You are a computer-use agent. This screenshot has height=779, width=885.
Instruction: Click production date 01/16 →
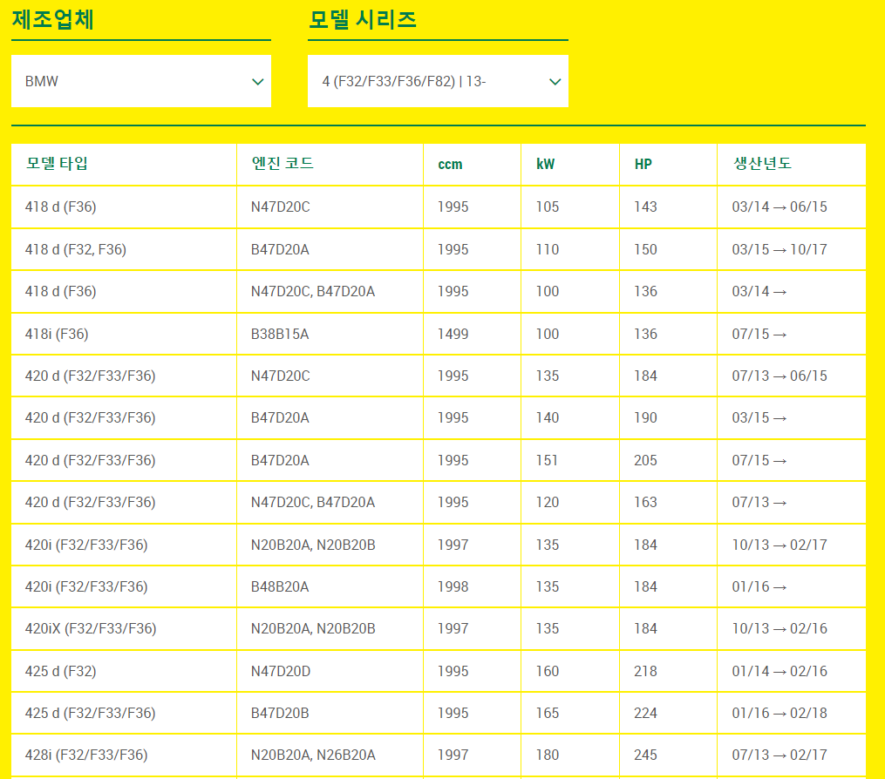click(759, 586)
